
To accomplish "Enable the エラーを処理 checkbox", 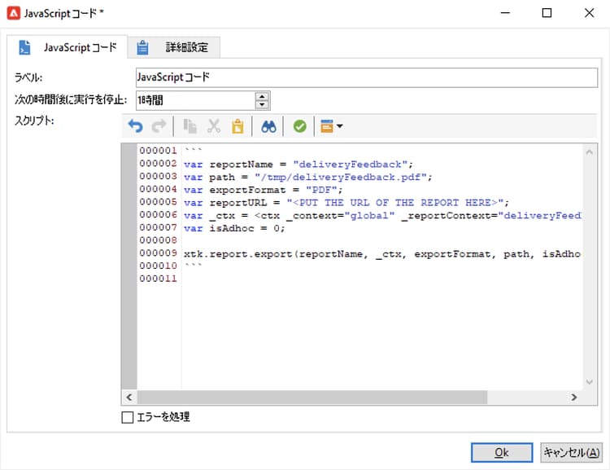I will click(x=127, y=417).
